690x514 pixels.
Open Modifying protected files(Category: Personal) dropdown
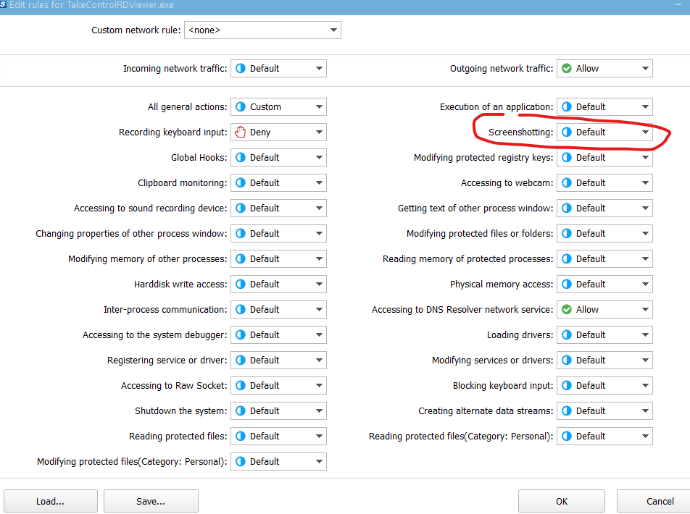tap(278, 462)
